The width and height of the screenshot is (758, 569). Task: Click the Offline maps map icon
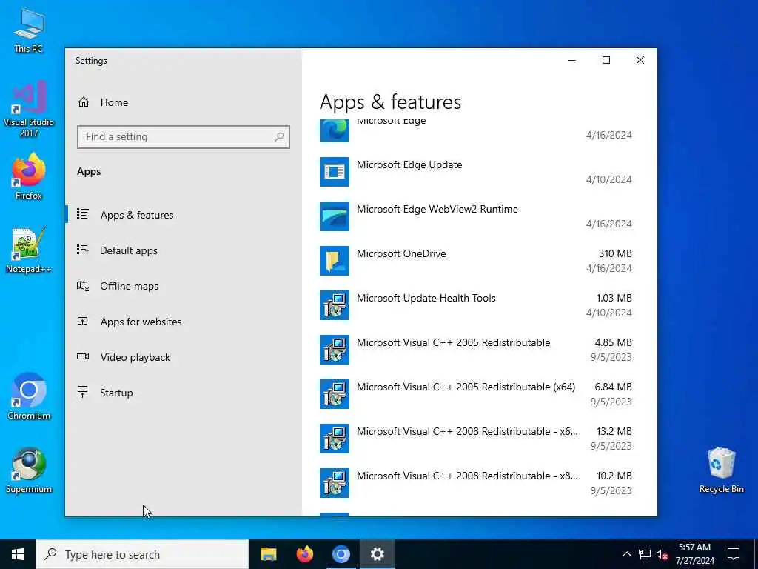(83, 285)
